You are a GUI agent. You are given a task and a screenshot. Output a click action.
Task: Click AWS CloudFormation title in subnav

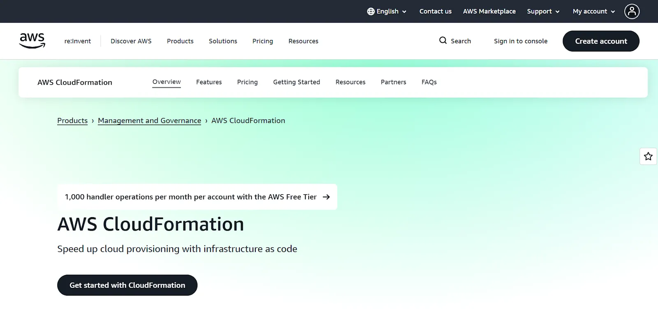(x=75, y=82)
